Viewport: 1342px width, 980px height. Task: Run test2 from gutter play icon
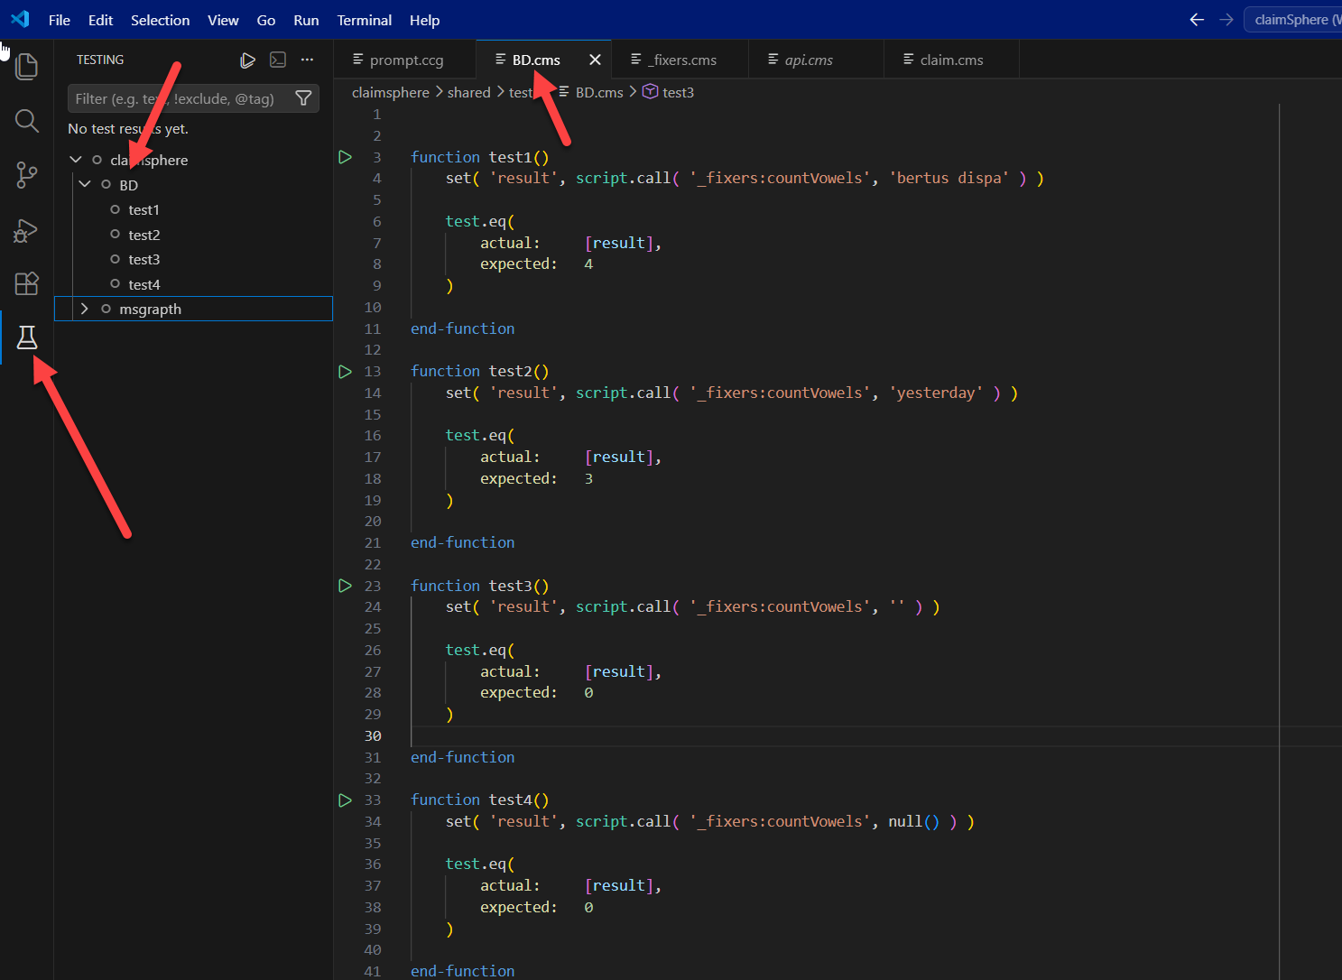[x=345, y=371]
